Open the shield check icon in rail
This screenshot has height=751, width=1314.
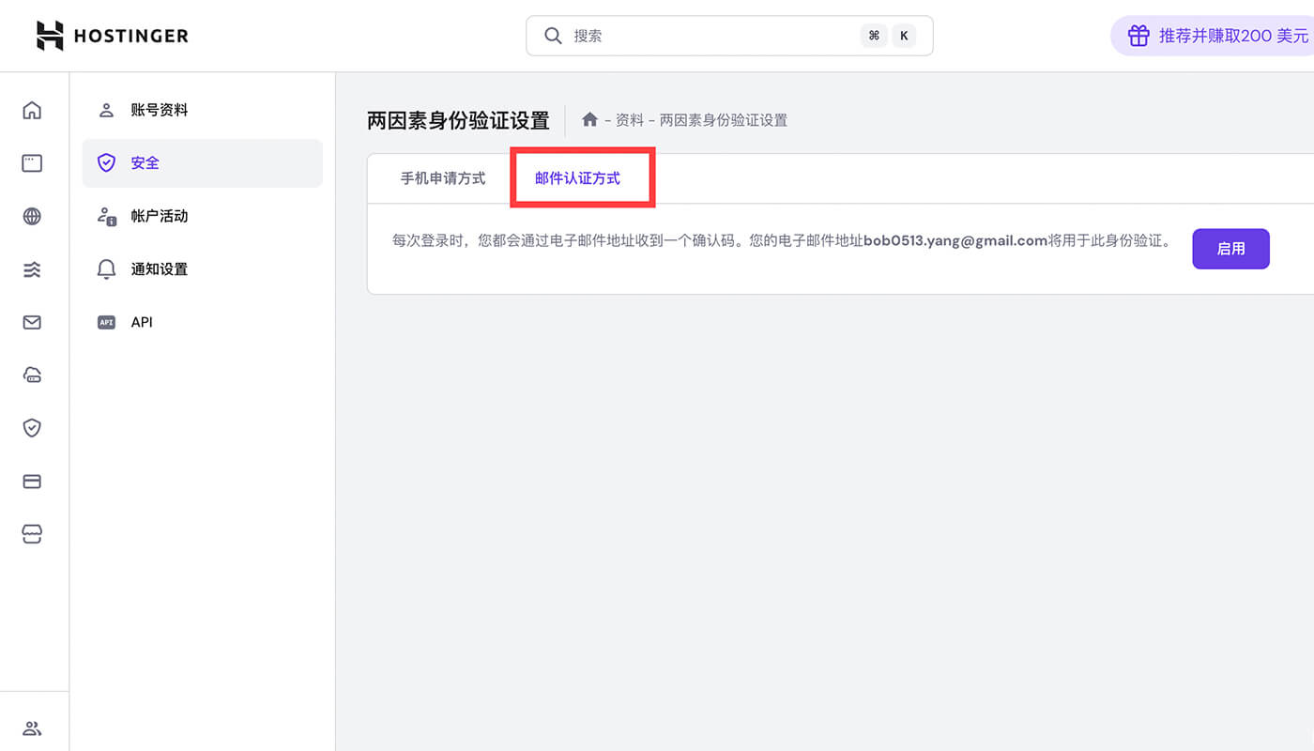[32, 428]
